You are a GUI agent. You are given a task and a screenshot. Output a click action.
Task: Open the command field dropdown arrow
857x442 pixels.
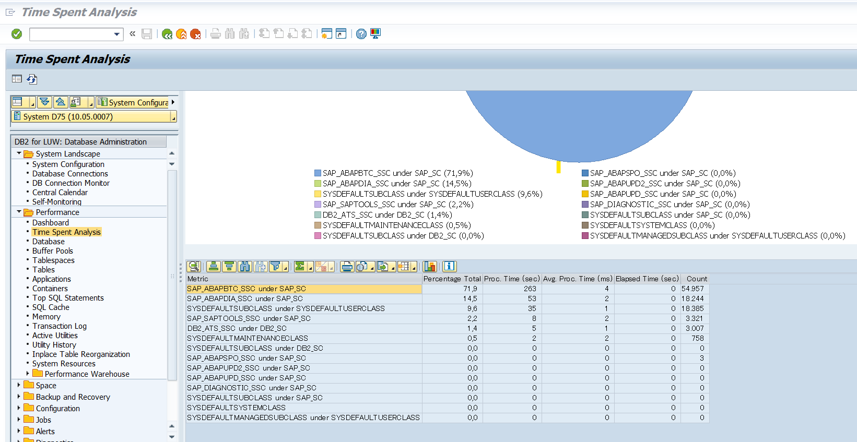point(116,34)
